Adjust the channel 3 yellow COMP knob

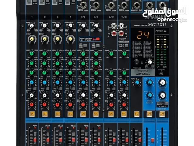pos(57,39)
